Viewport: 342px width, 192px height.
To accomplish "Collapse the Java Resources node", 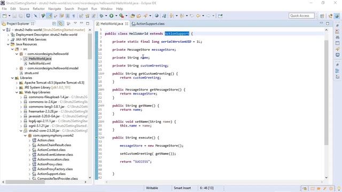I will [8, 44].
